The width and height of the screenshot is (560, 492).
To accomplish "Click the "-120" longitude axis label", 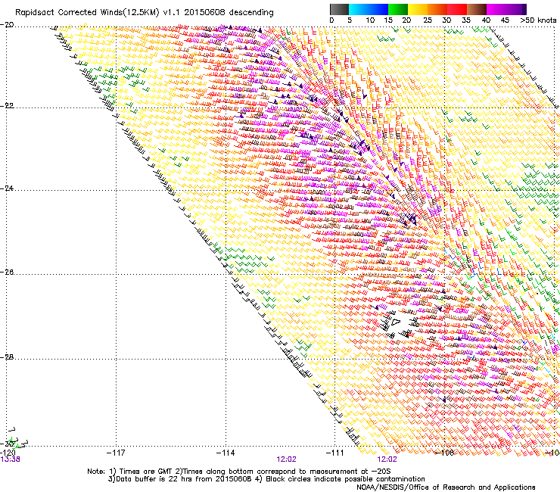I will click(x=8, y=453).
